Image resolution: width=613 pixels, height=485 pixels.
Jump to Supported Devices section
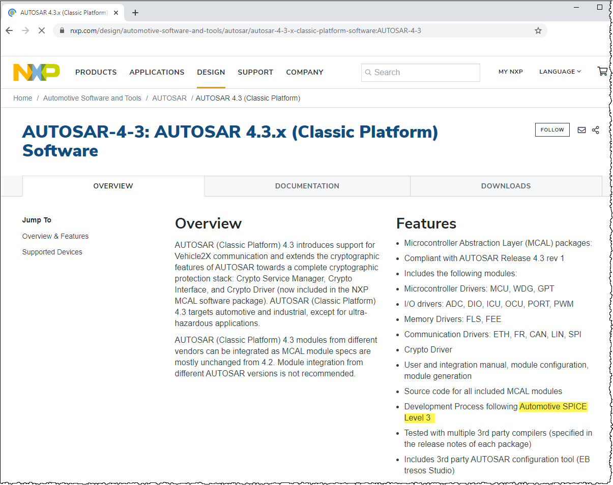point(52,252)
